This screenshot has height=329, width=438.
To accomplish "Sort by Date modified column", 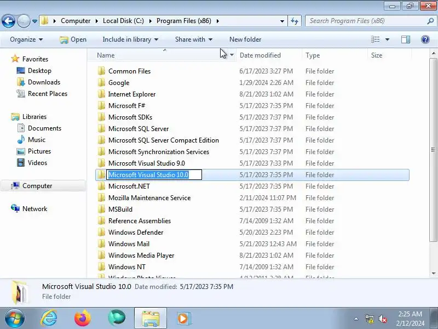I will tap(261, 55).
